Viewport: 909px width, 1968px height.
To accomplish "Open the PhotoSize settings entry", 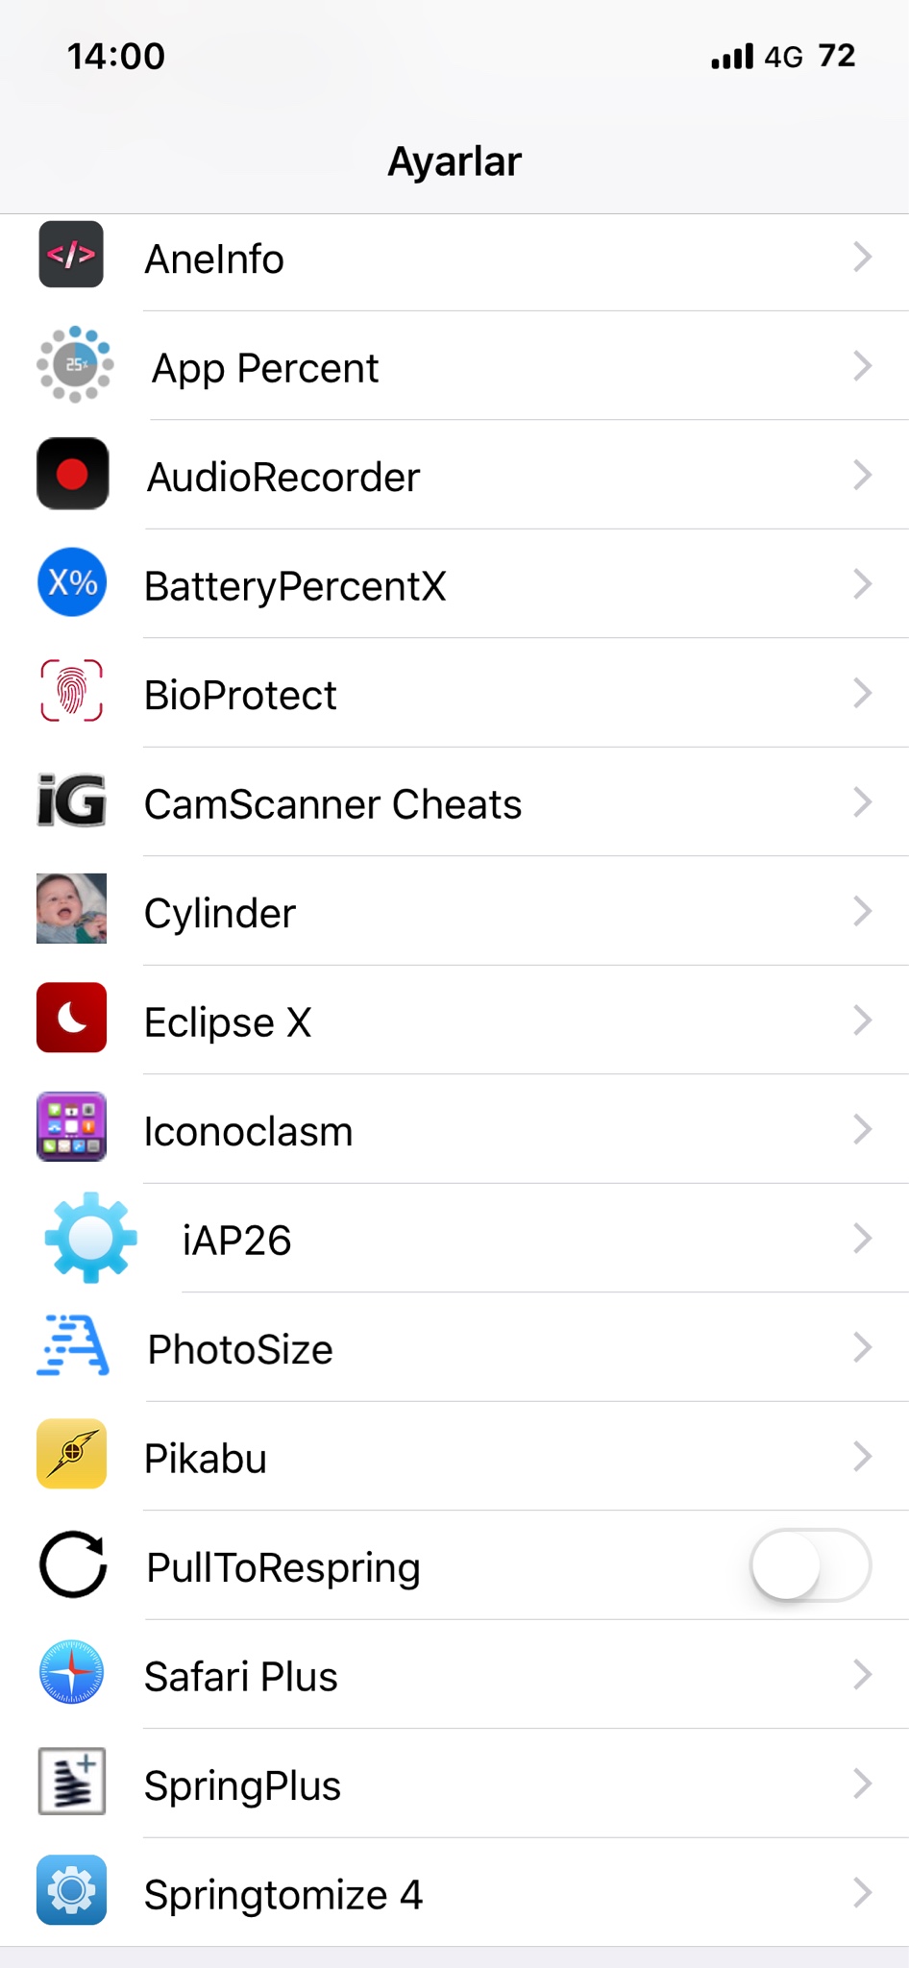I will (240, 1349).
